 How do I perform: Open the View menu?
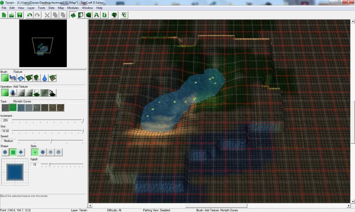tap(21, 8)
